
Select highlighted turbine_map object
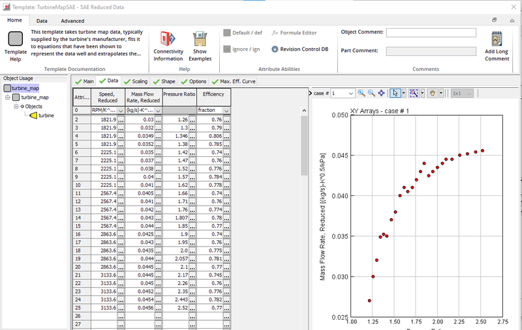tap(25, 89)
